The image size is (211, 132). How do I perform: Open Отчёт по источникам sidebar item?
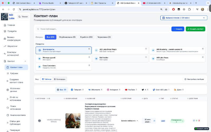pyautogui.click(x=15, y=99)
